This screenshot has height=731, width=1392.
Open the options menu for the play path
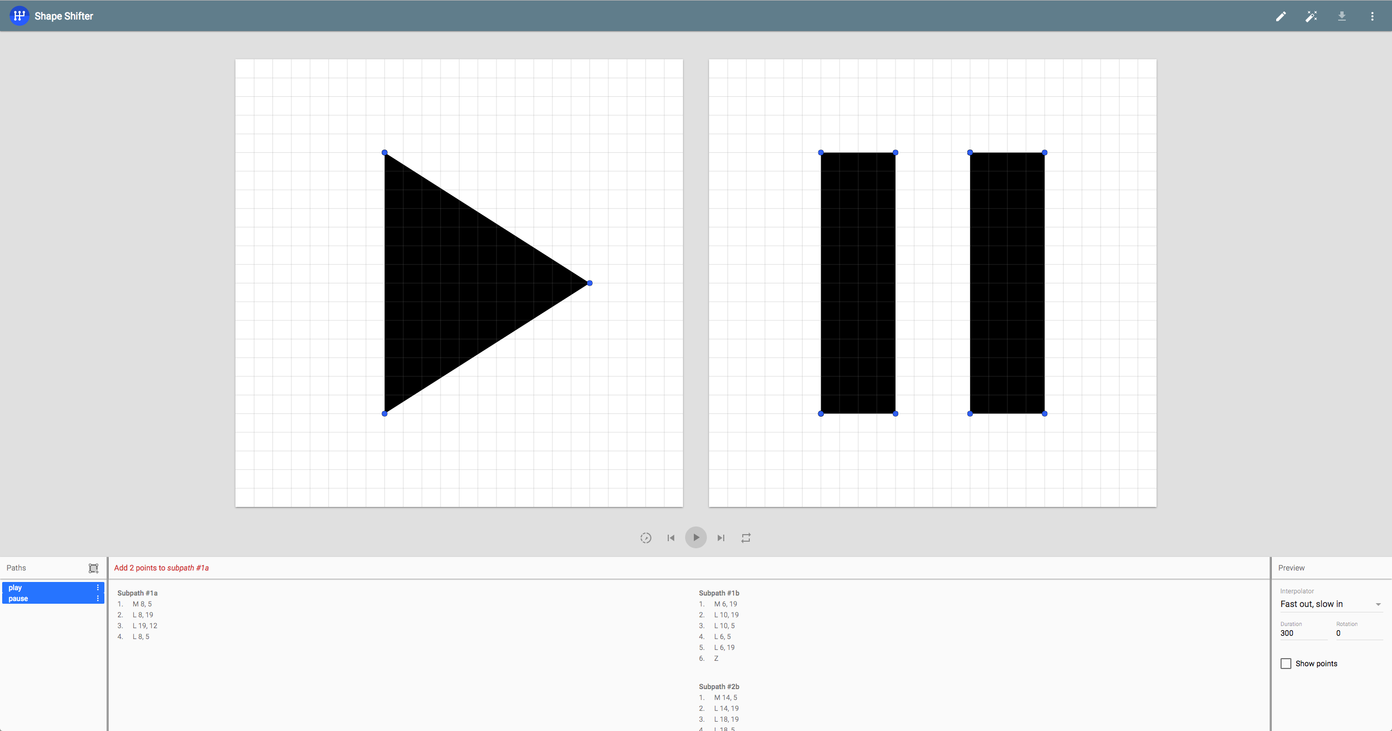tap(98, 587)
